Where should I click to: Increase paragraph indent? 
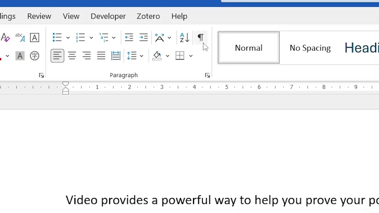click(144, 37)
